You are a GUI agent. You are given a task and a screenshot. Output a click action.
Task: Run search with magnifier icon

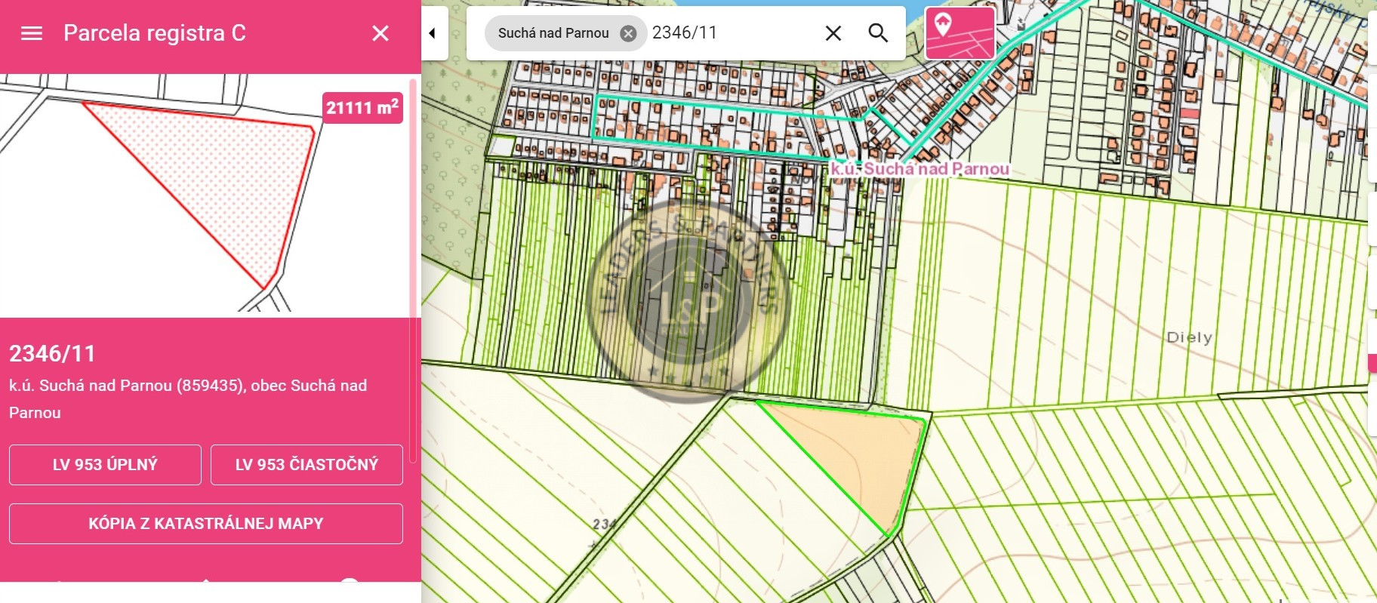877,33
